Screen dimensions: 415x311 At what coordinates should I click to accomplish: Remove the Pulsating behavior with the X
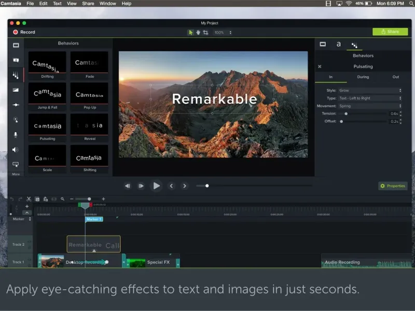pos(320,66)
